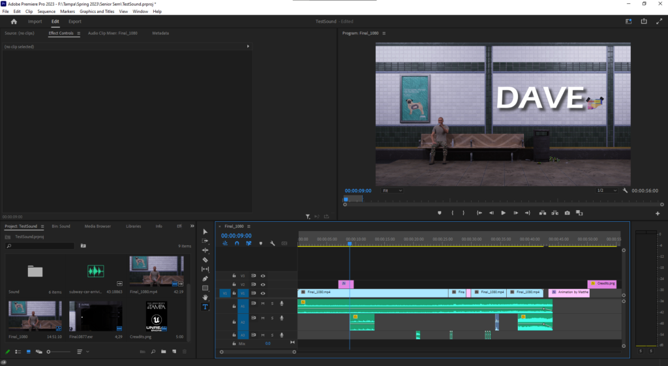Select the Creadits.png thumbnail in Project panel

pos(156,316)
